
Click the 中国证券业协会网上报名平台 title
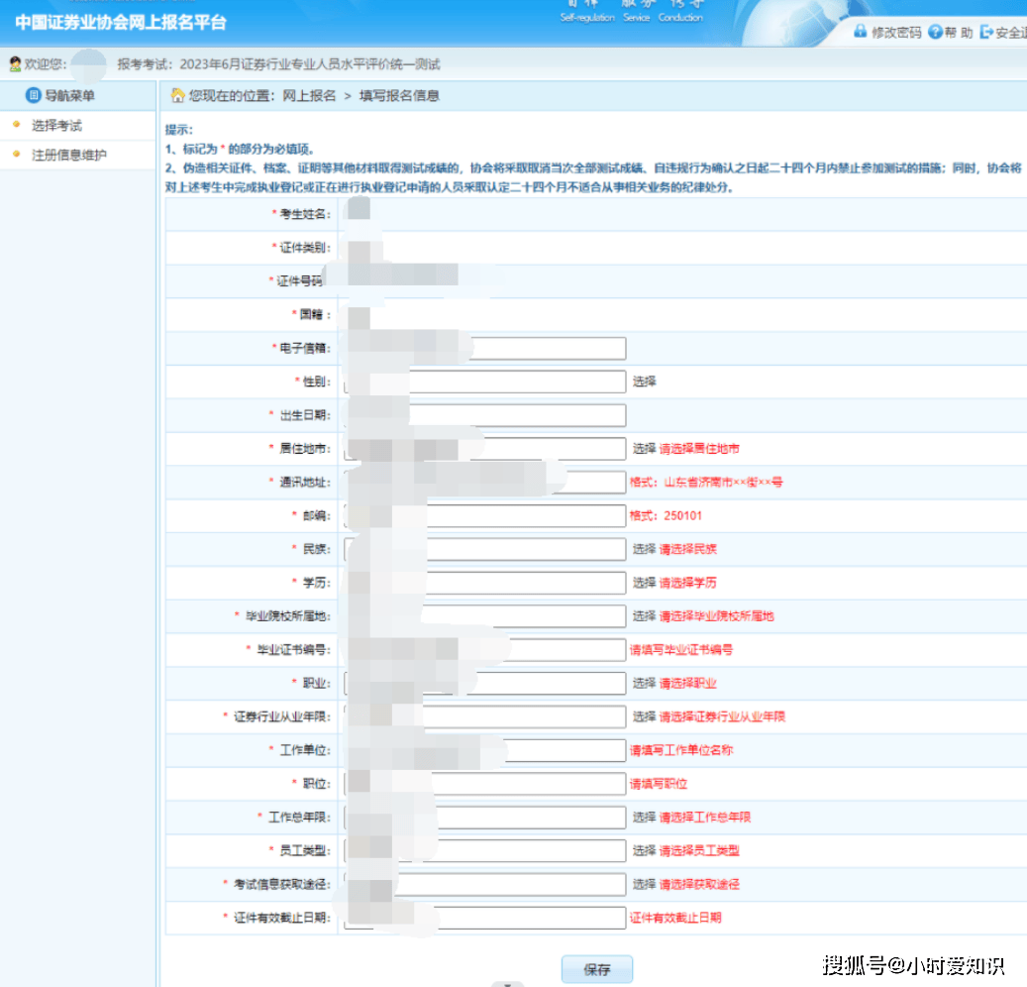pyautogui.click(x=121, y=22)
